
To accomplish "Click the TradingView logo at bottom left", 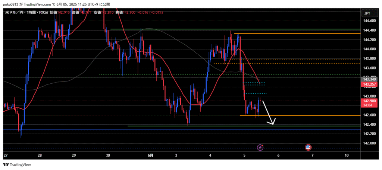I will (x=17, y=164).
